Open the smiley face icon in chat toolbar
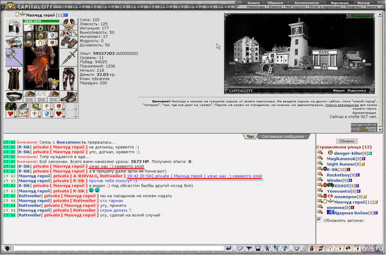 pos(297,249)
